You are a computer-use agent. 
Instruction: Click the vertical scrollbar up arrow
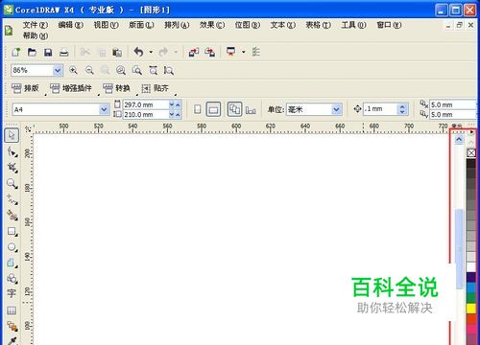[x=459, y=139]
